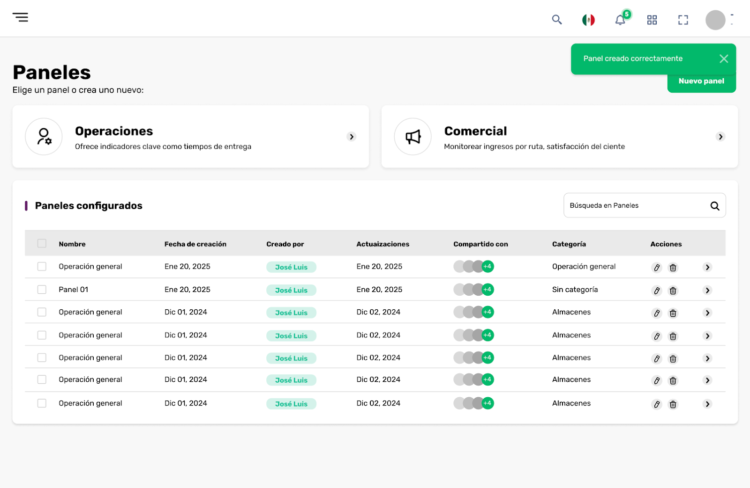Sort by the Nombre column header
The height and width of the screenshot is (488, 750).
(x=72, y=244)
